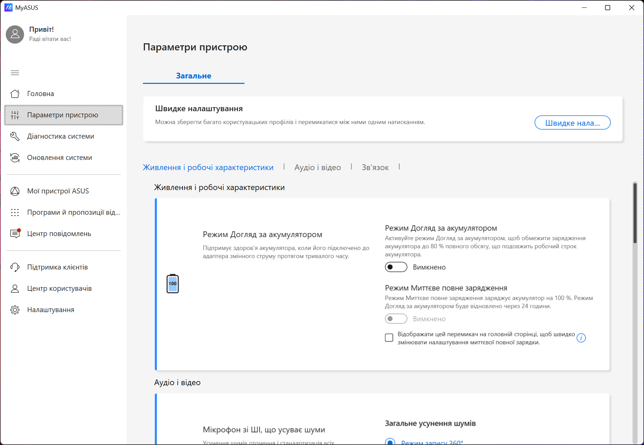Open My ASUS Devices icon
This screenshot has height=445, width=644.
click(15, 191)
